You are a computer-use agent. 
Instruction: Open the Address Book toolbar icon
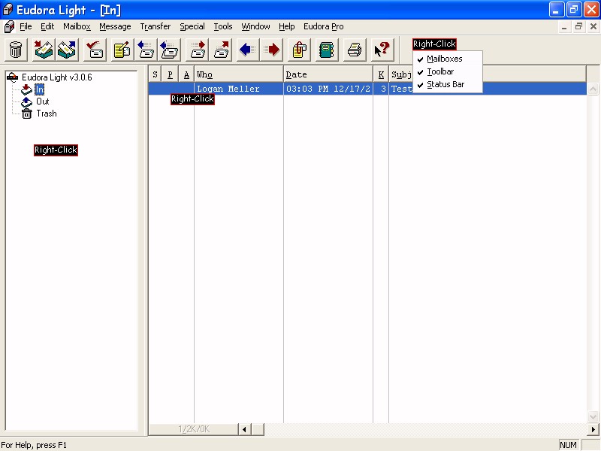[x=327, y=50]
